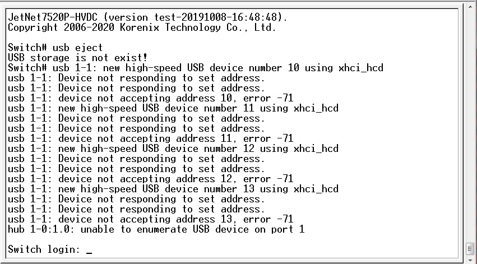Click the line mentioning device number 11

173,108
